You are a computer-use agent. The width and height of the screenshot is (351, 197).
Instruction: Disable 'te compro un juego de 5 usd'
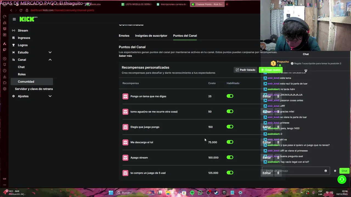click(x=230, y=173)
